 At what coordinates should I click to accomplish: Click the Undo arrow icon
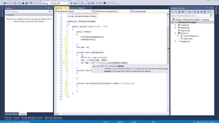tap(31, 3)
